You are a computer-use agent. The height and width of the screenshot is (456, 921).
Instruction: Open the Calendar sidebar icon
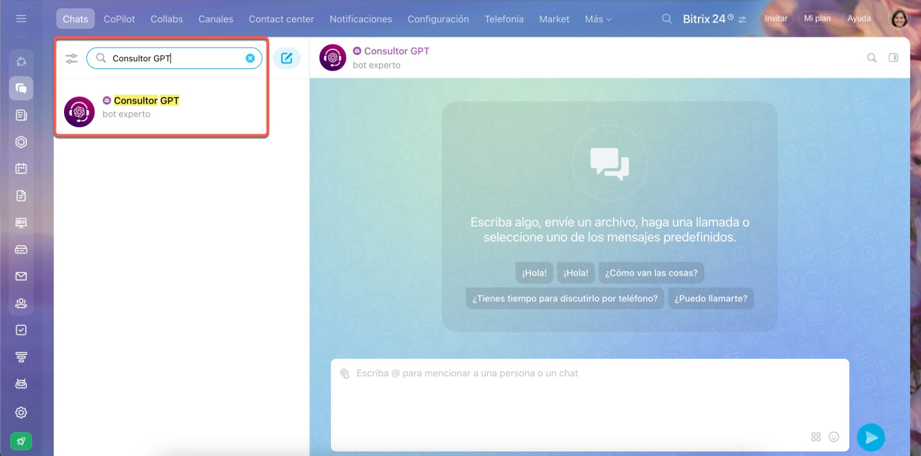tap(21, 168)
